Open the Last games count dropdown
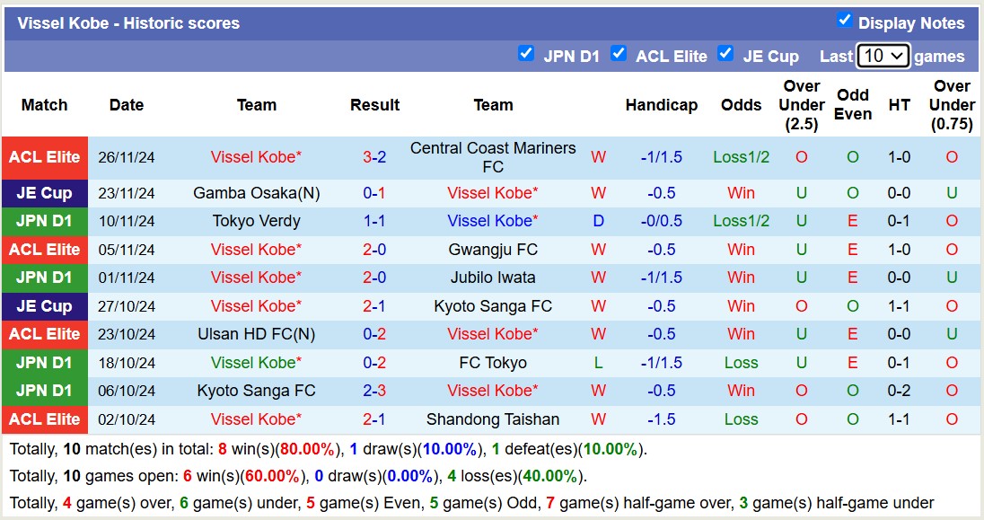The height and width of the screenshot is (520, 984). coord(883,55)
